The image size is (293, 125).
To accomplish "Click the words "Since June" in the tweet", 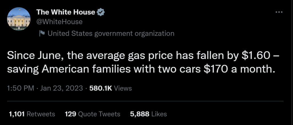I will click(x=27, y=55).
